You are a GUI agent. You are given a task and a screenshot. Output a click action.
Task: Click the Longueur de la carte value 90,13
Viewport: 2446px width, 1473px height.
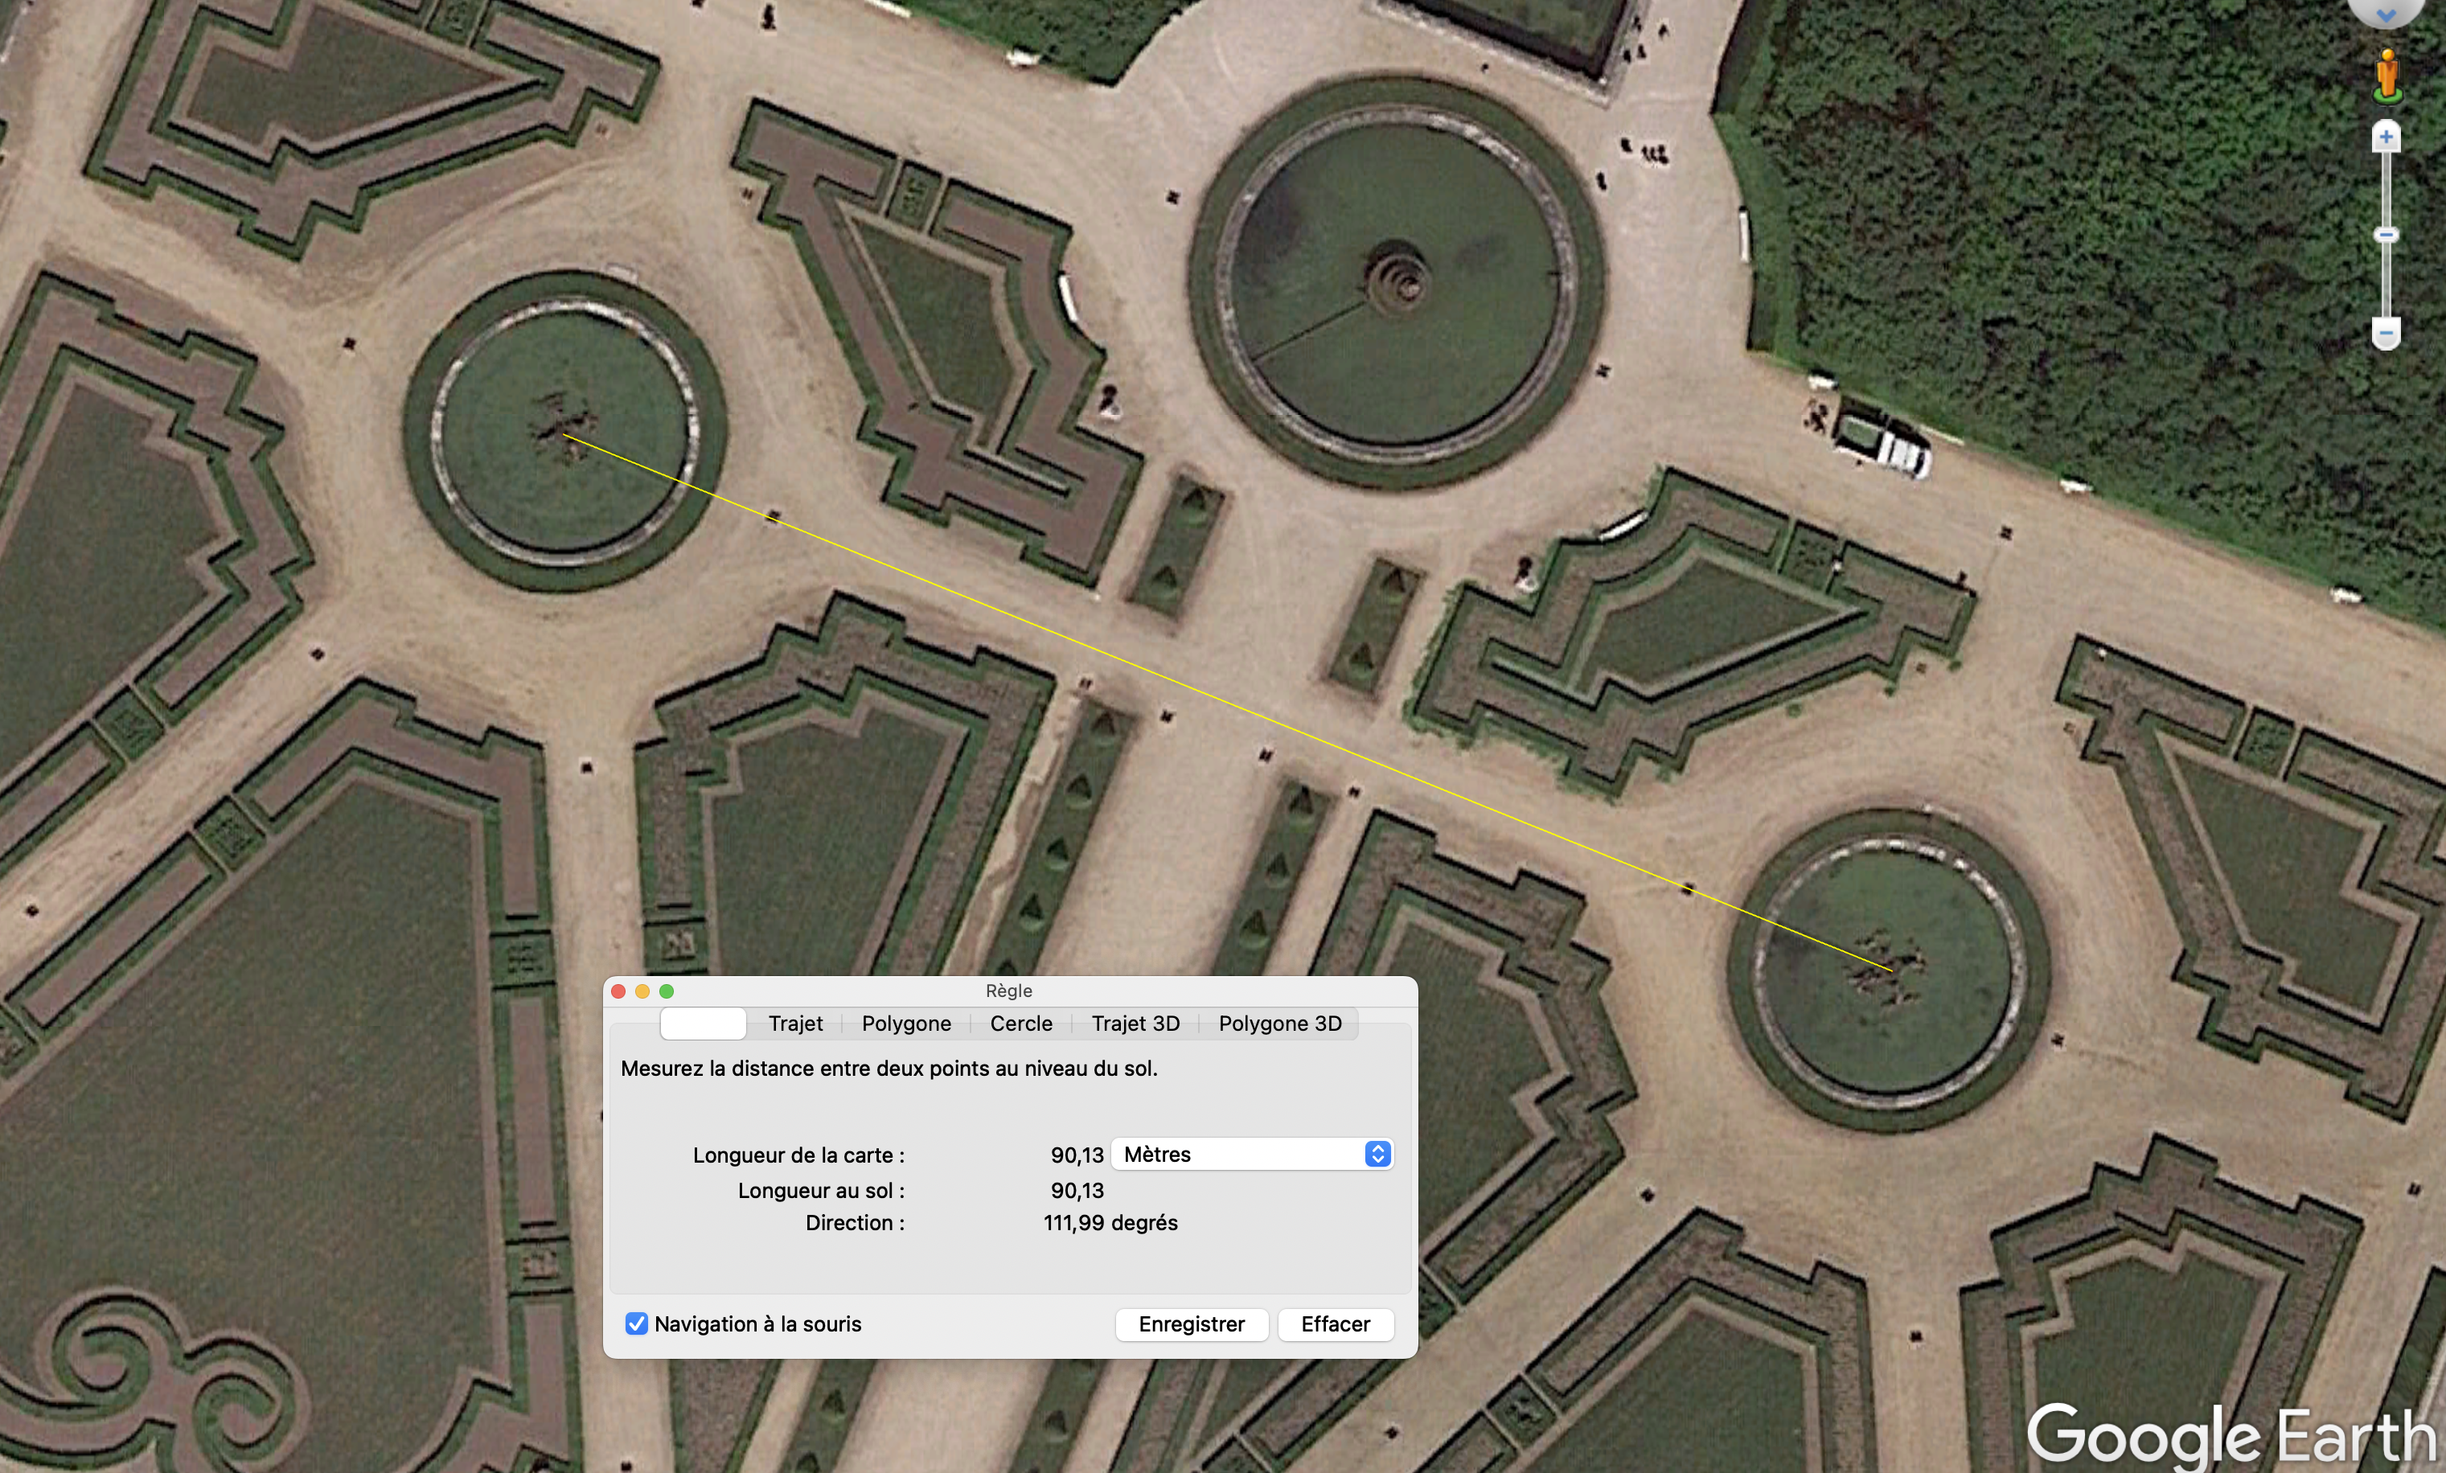1077,1155
